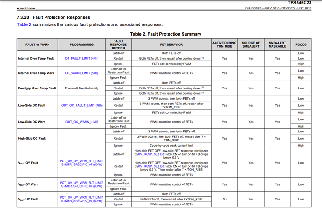Screen dimensions: 322x208
Task: Select the High-Side OC Fault row label
Action: pyautogui.click(x=32, y=138)
